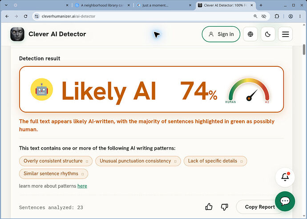Open a new browser tab

tap(261, 5)
